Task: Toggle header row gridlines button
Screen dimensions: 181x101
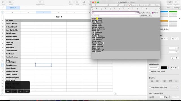Action: coord(170,81)
